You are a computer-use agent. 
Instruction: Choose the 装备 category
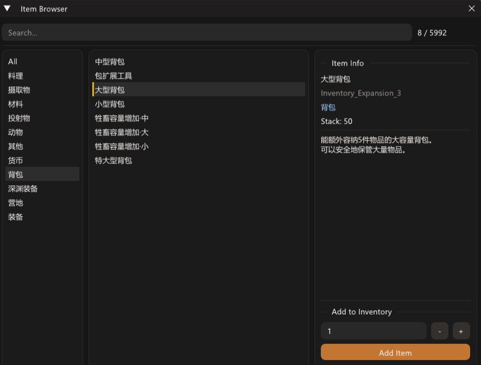click(16, 217)
